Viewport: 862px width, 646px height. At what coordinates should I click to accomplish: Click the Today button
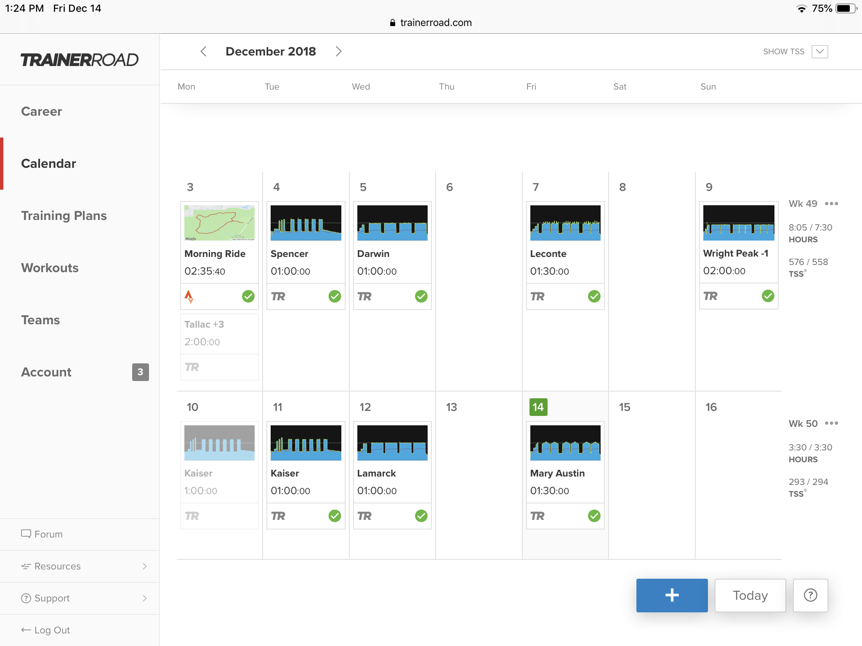(750, 595)
